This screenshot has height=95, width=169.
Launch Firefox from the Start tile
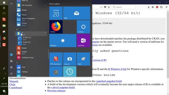click(56, 27)
